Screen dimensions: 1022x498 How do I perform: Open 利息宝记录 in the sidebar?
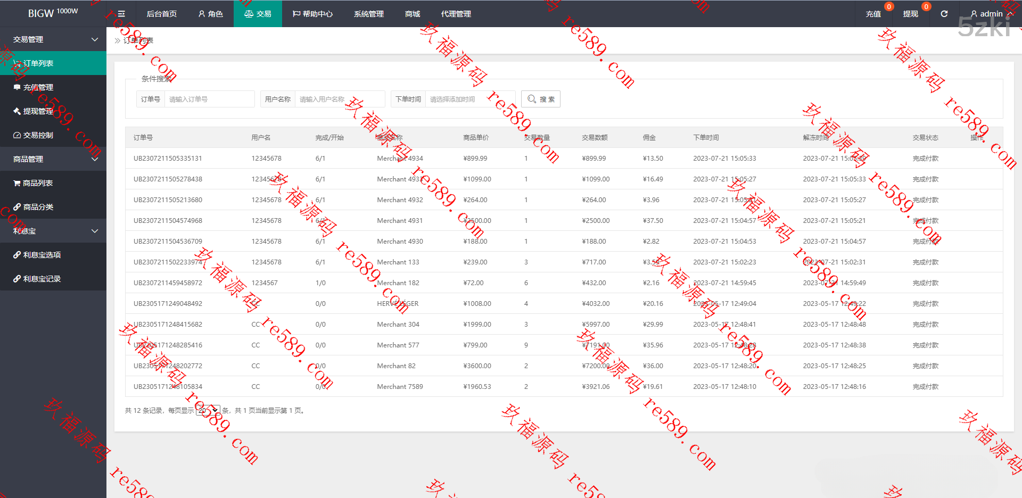coord(42,279)
